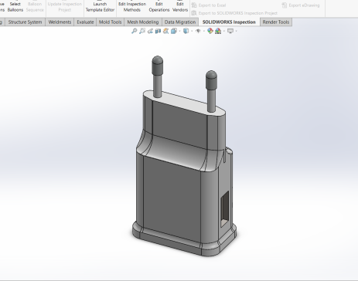Click right prong of plug model
This screenshot has height=281, width=358.
(211, 91)
